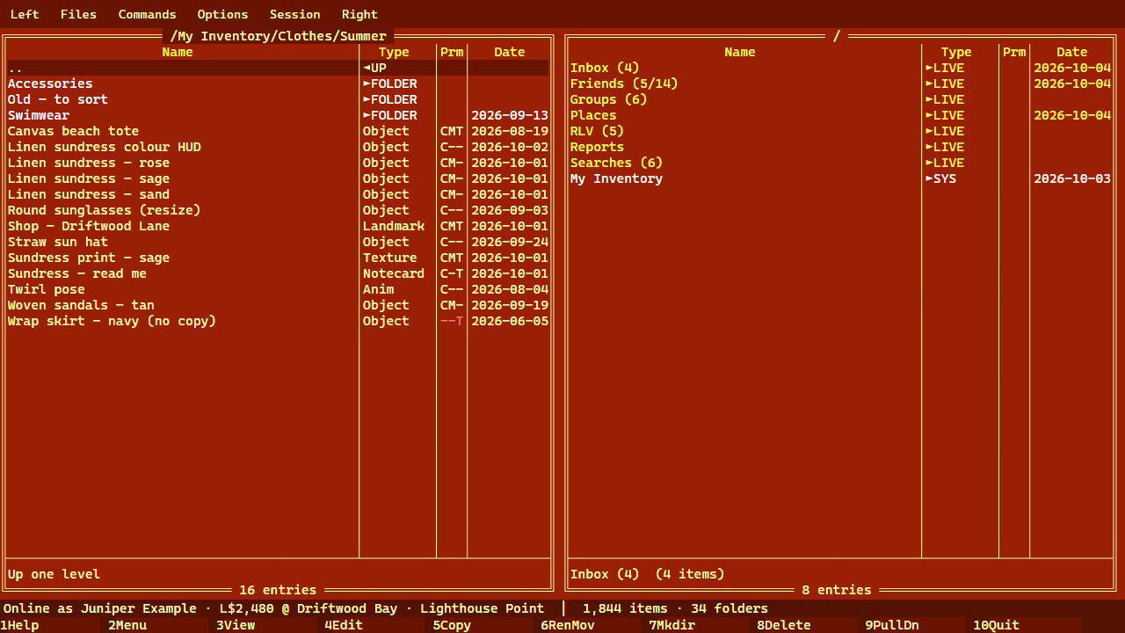Select 'Round sunglasses (resize)' item
The image size is (1125, 633).
tap(278, 210)
